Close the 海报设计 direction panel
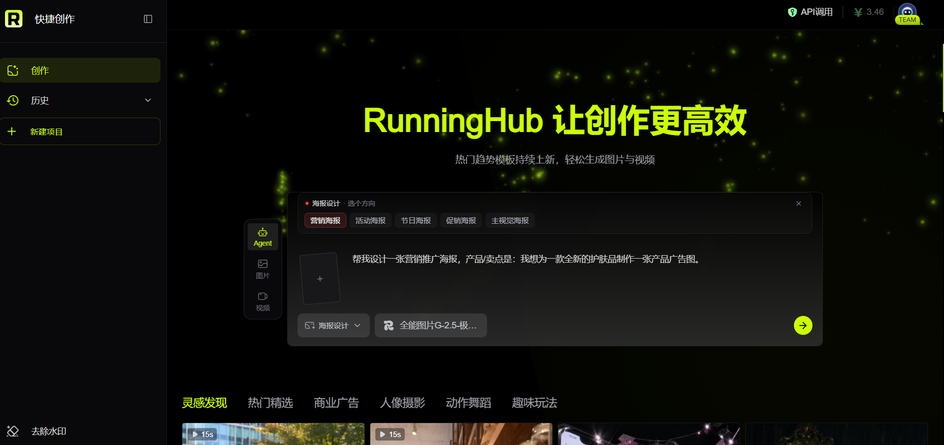Viewport: 944px width, 445px height. [798, 203]
